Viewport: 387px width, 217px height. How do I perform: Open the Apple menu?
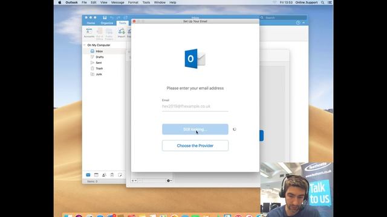(x=59, y=2)
